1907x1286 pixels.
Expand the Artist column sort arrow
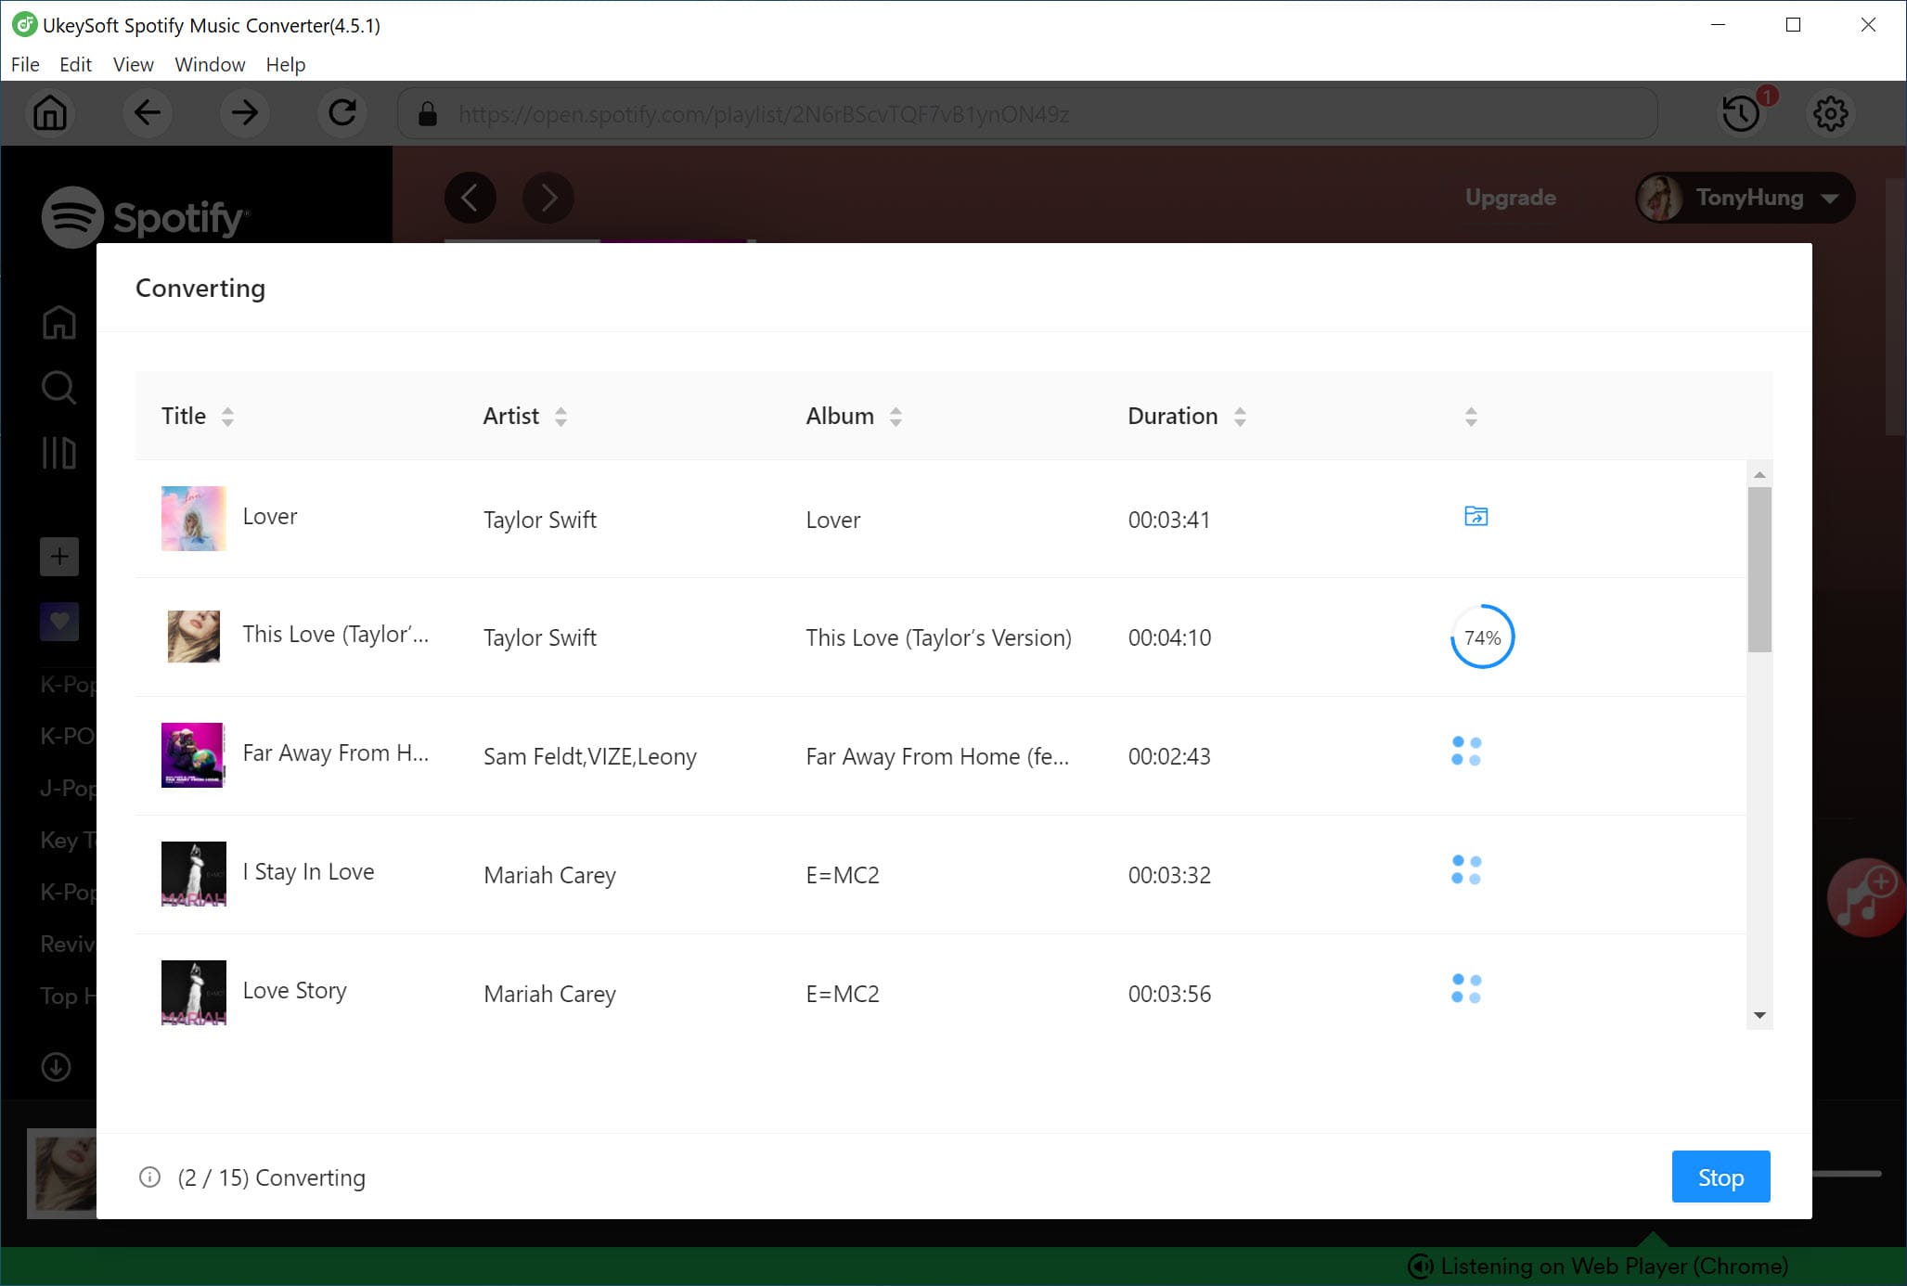pyautogui.click(x=562, y=417)
